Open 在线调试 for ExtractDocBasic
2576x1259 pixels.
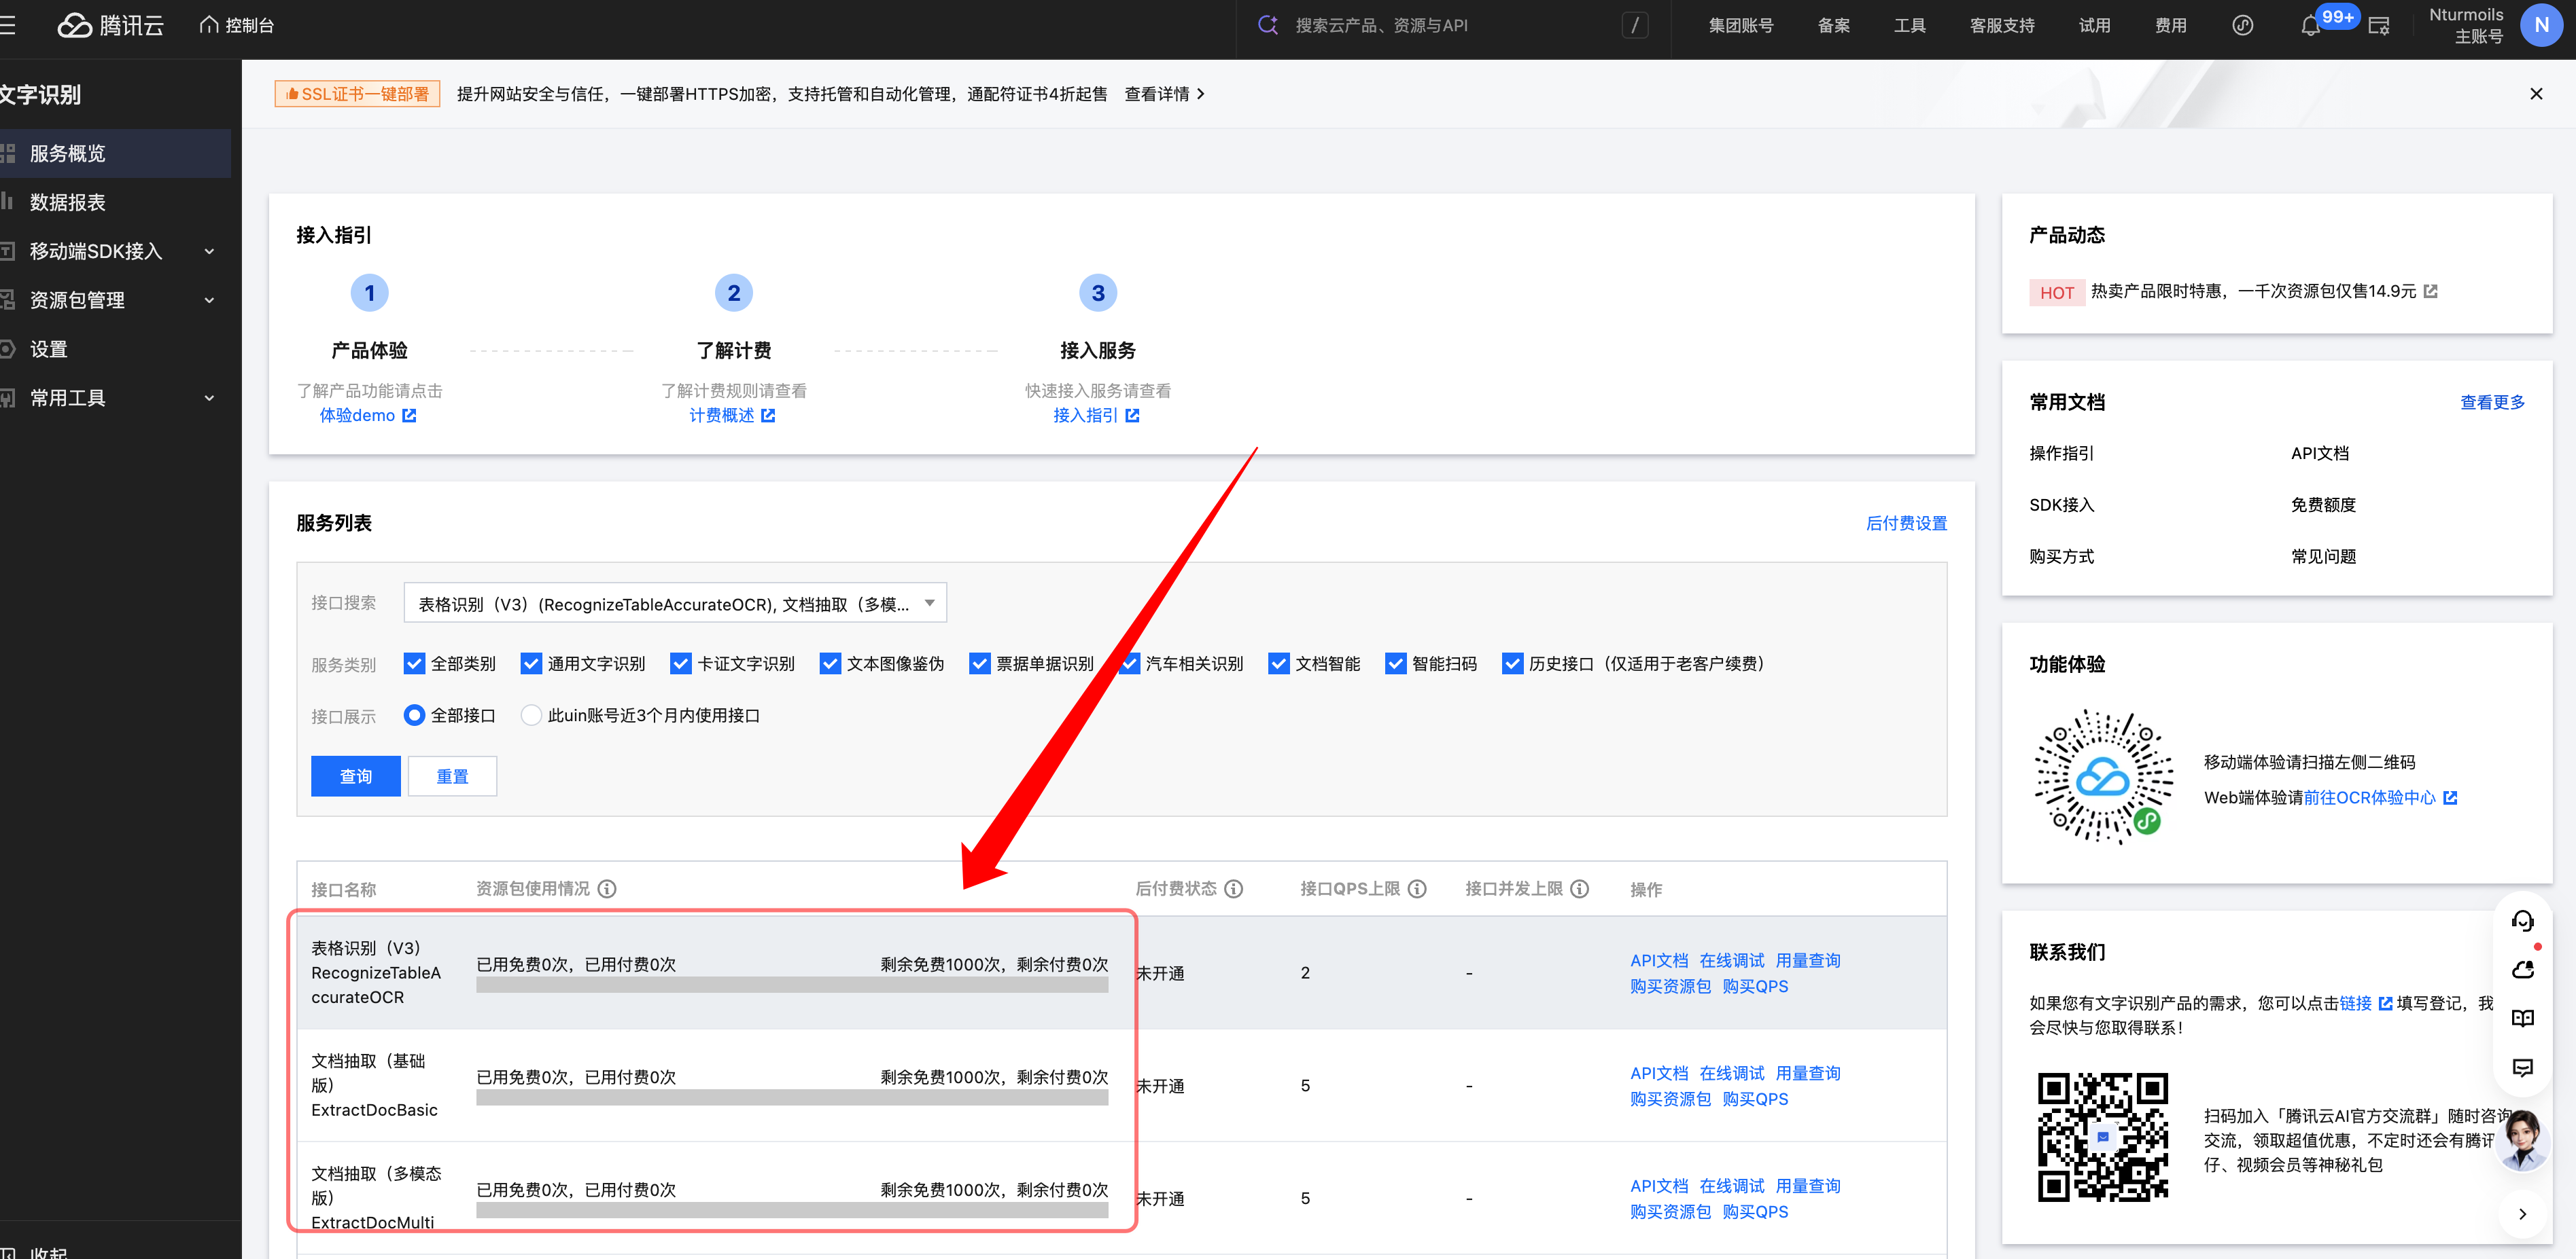(1732, 1074)
